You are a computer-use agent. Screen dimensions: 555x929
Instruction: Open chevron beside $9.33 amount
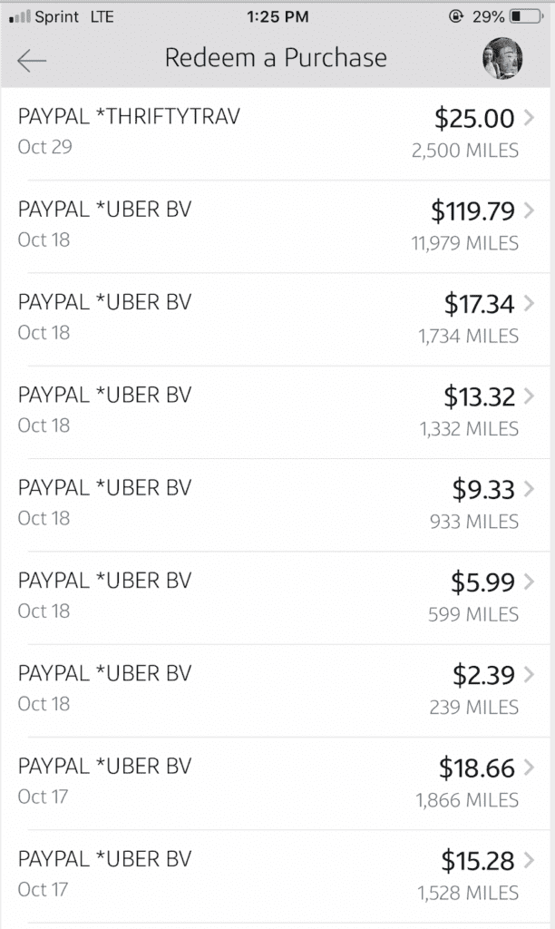click(x=529, y=489)
